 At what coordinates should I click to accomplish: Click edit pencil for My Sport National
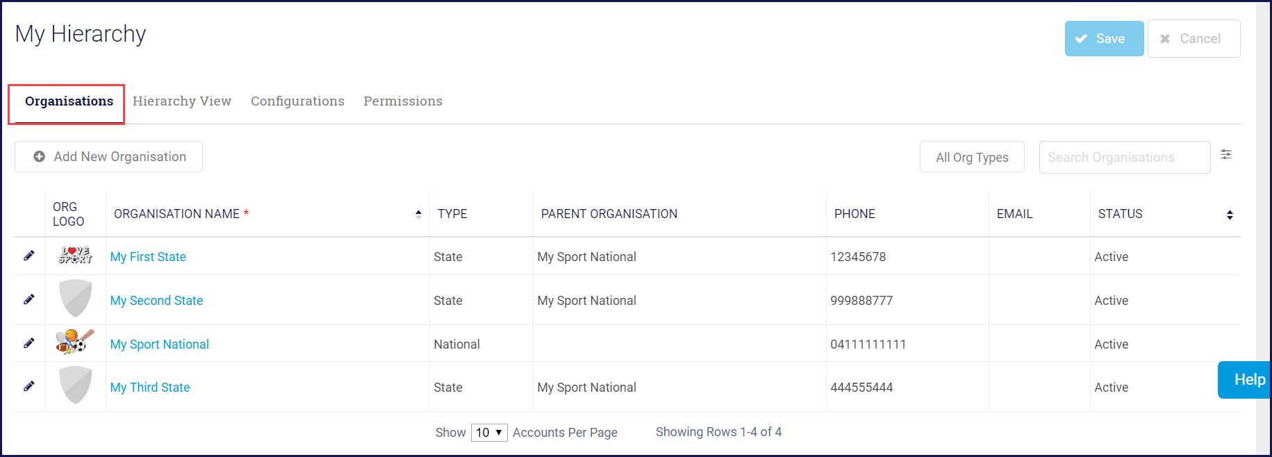(29, 343)
